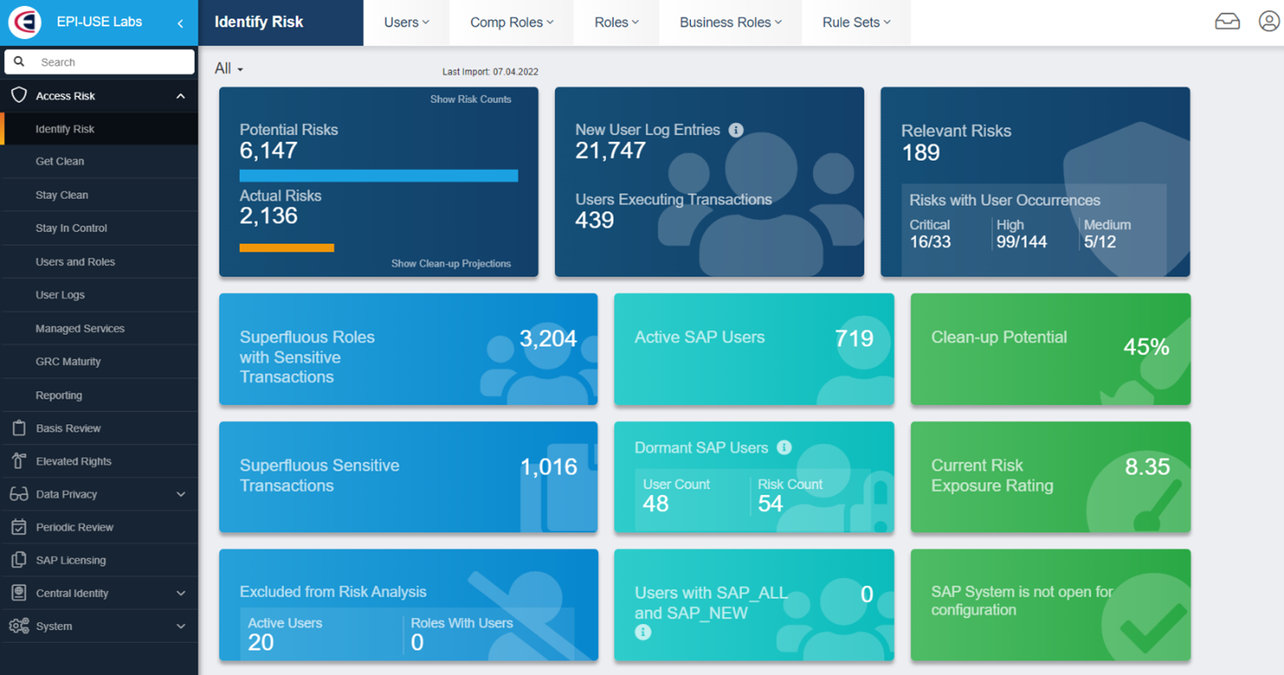Select the Elevated Rights icon
Image resolution: width=1284 pixels, height=675 pixels.
pyautogui.click(x=19, y=461)
